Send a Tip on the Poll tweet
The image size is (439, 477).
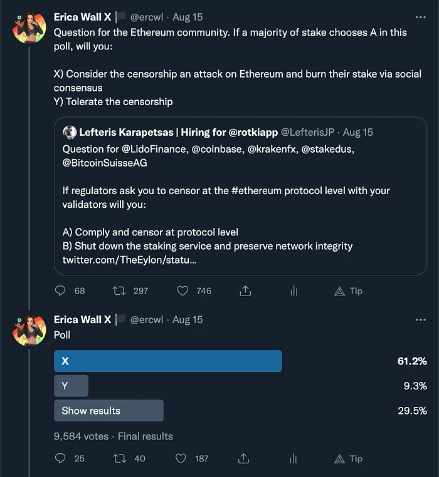point(349,459)
